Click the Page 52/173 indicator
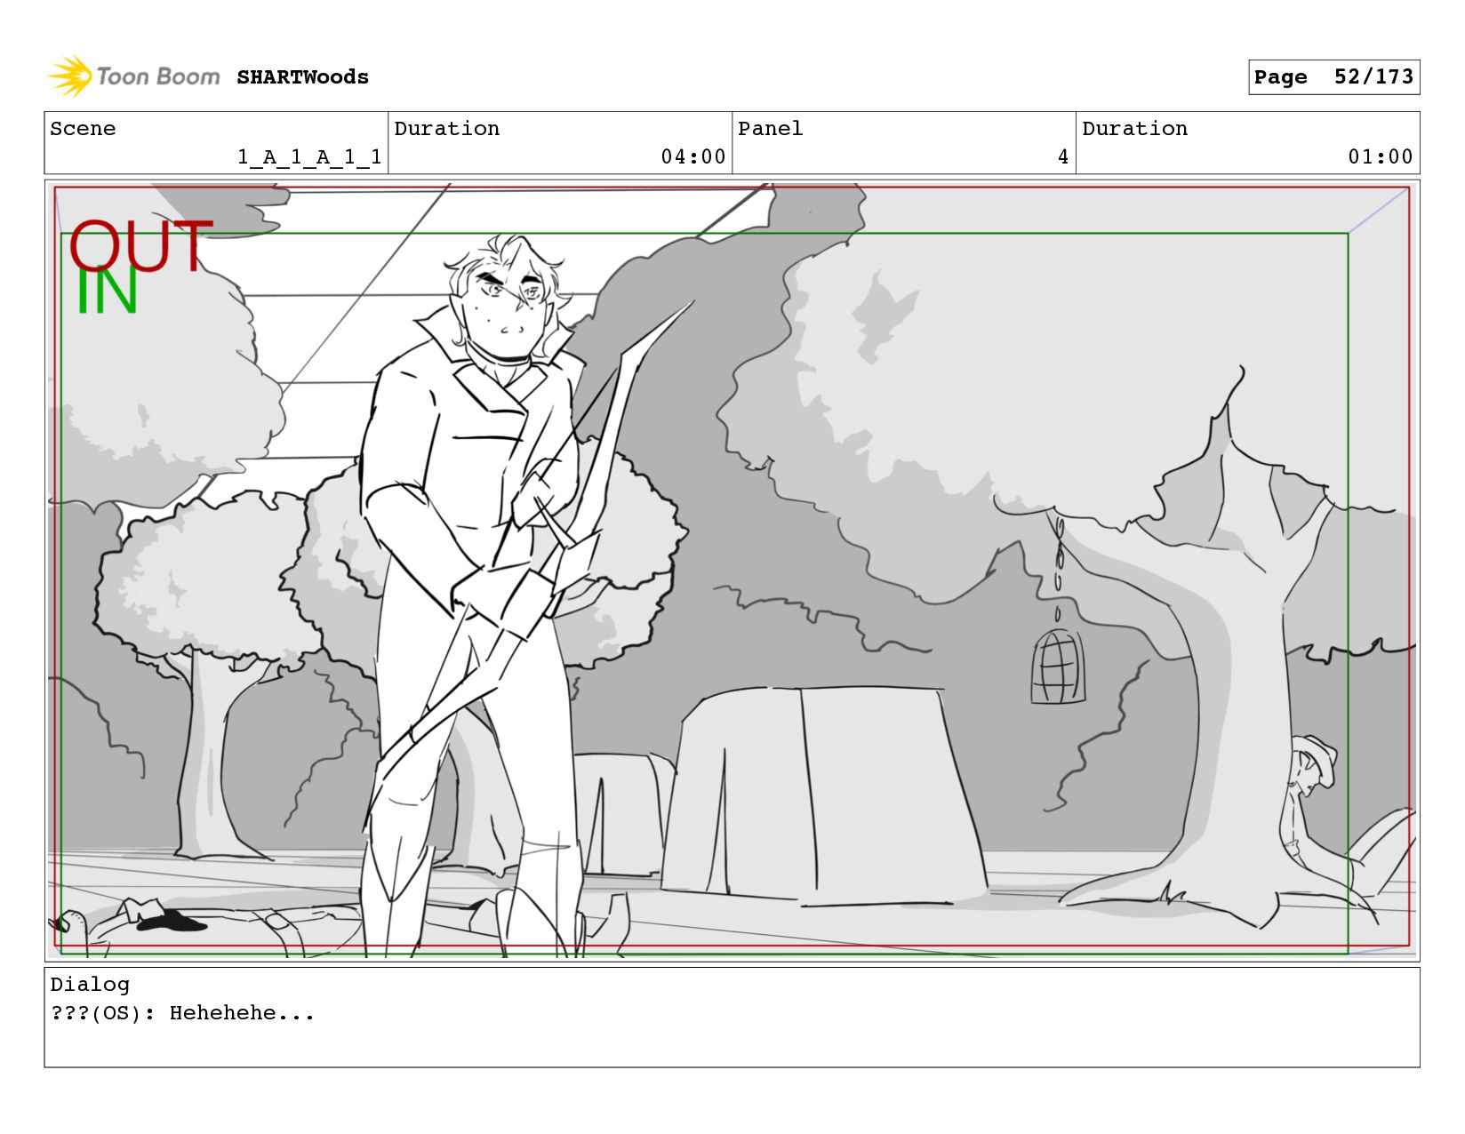1465x1134 pixels. click(1333, 77)
